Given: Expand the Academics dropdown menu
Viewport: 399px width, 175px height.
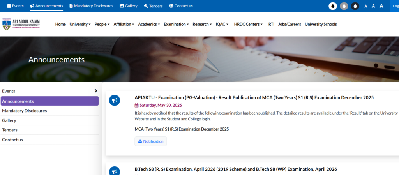Looking at the screenshot, I should 149,24.
